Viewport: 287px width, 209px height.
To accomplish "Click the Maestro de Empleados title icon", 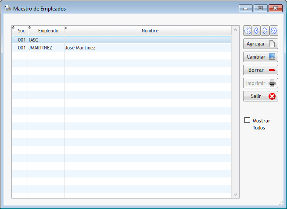I will [x=8, y=8].
